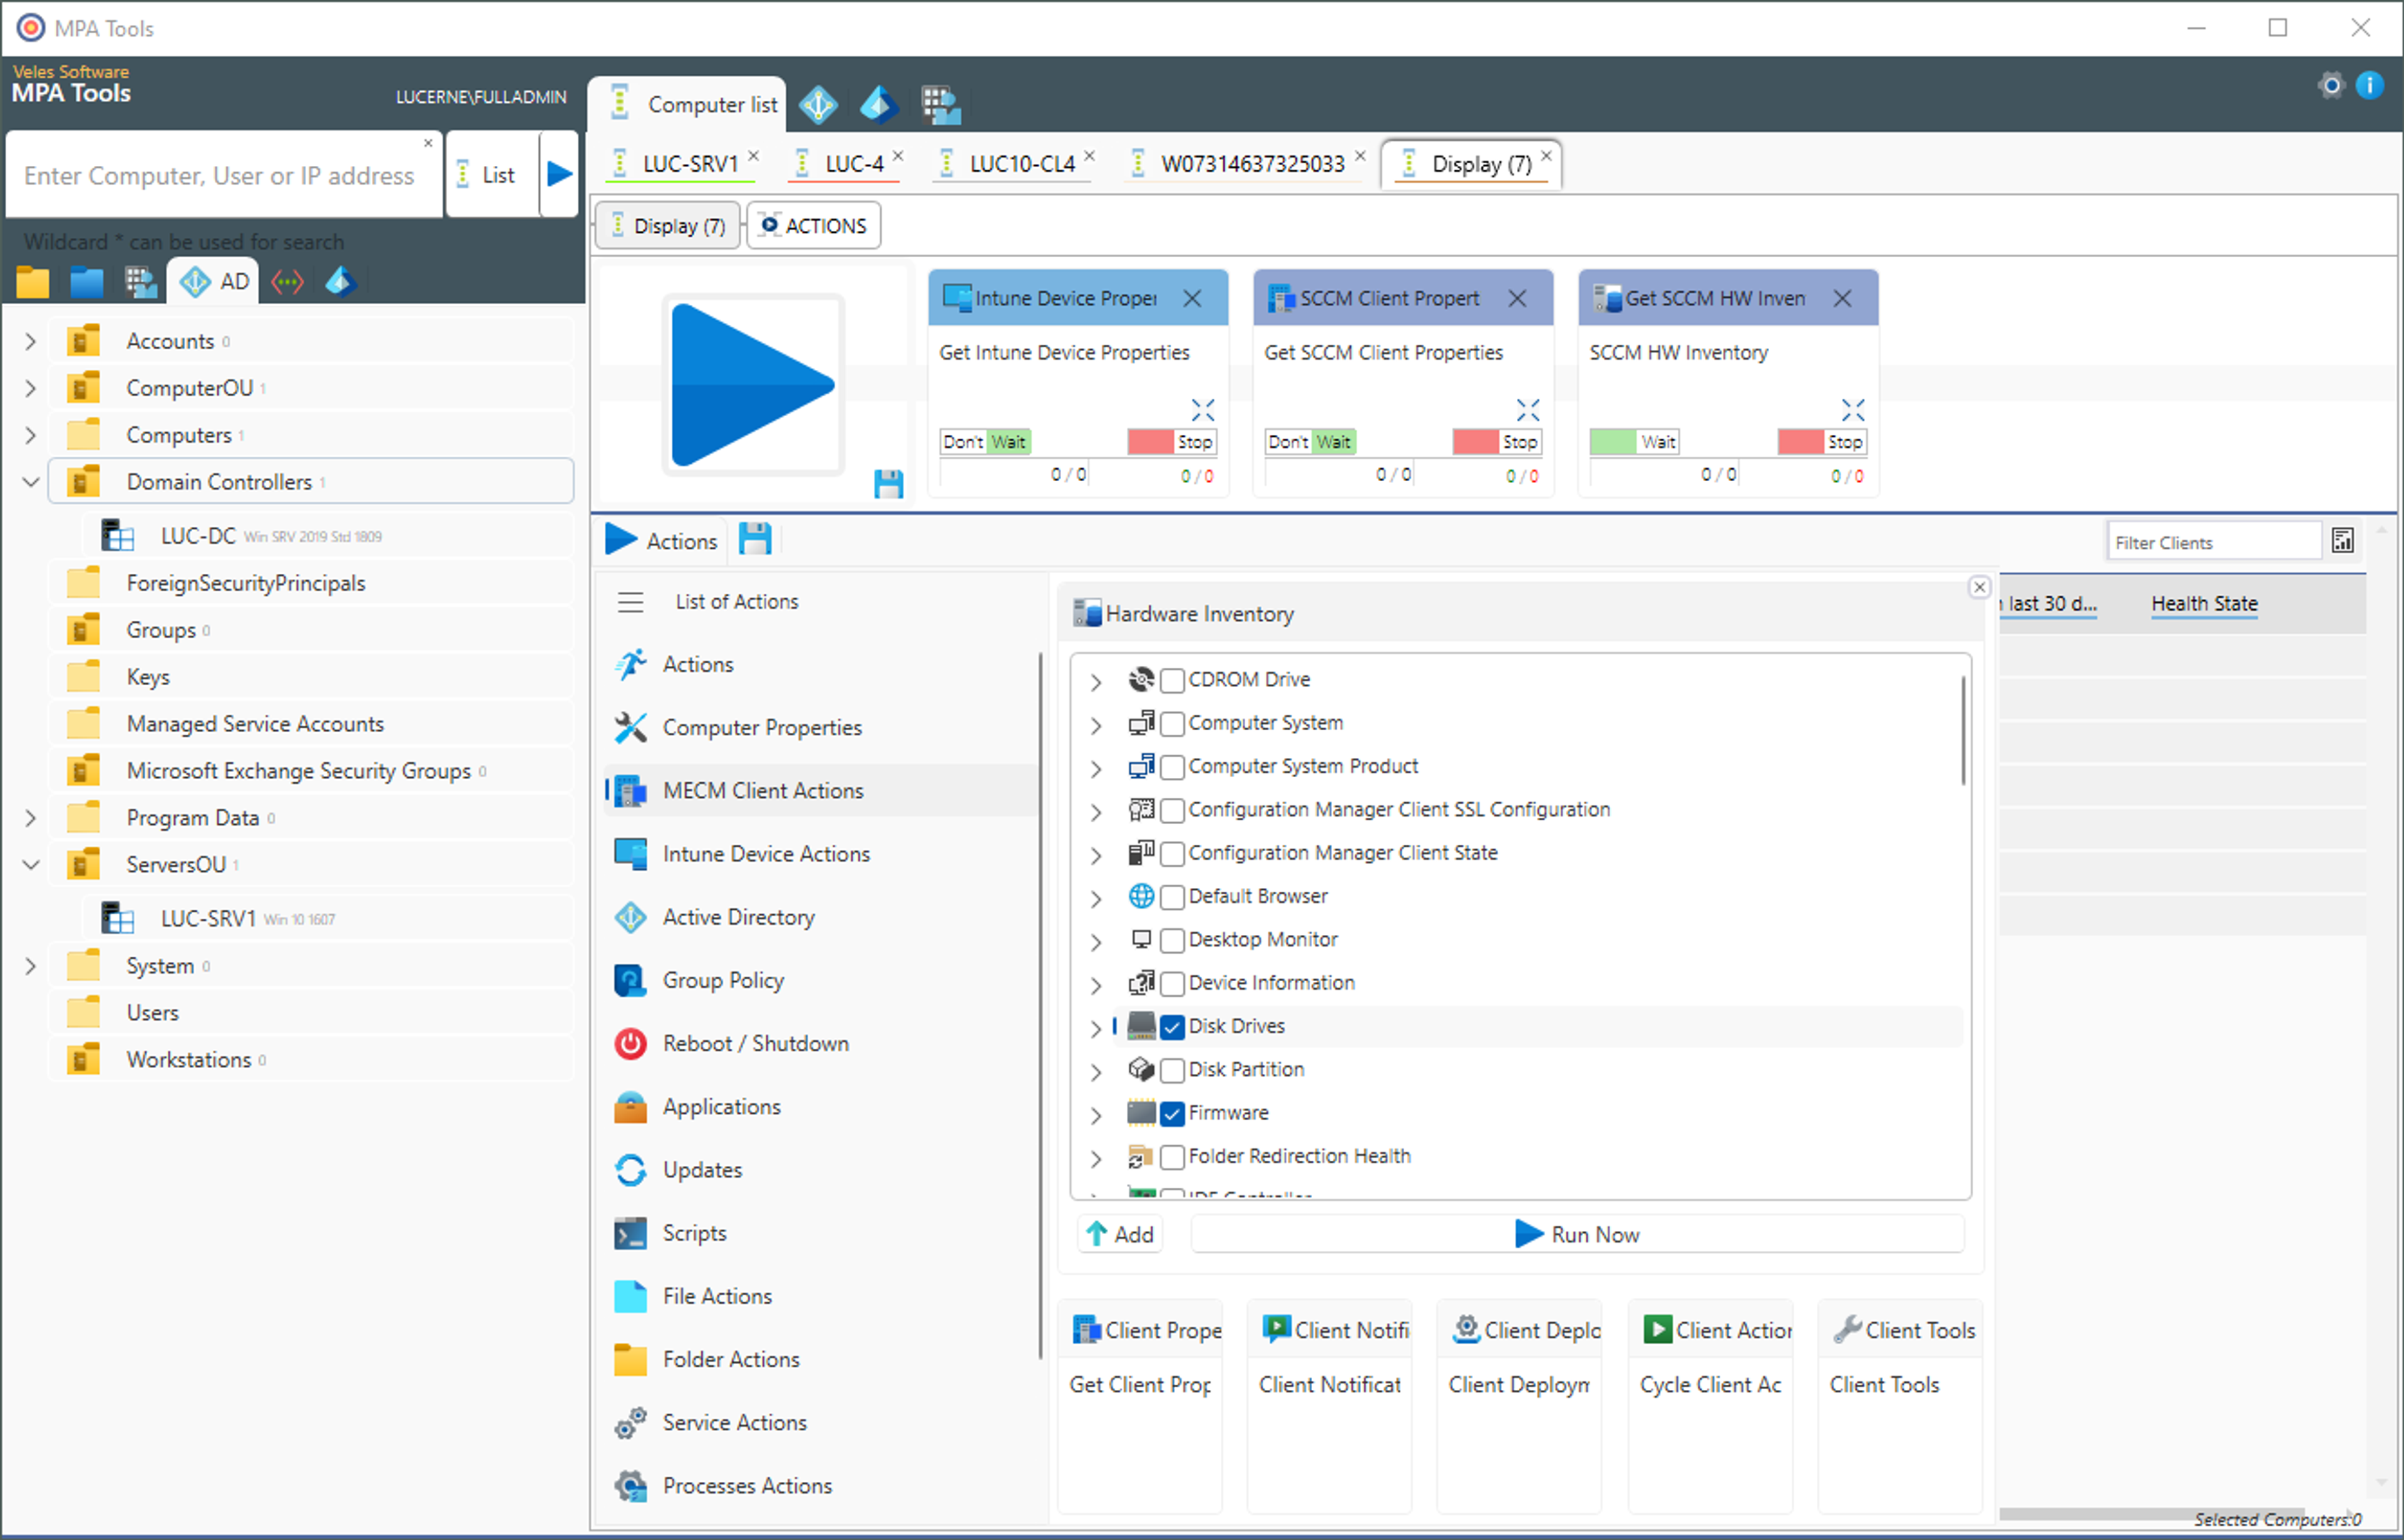Expand the Desktop Monitor node
Image resolution: width=2404 pixels, height=1540 pixels.
point(1096,942)
